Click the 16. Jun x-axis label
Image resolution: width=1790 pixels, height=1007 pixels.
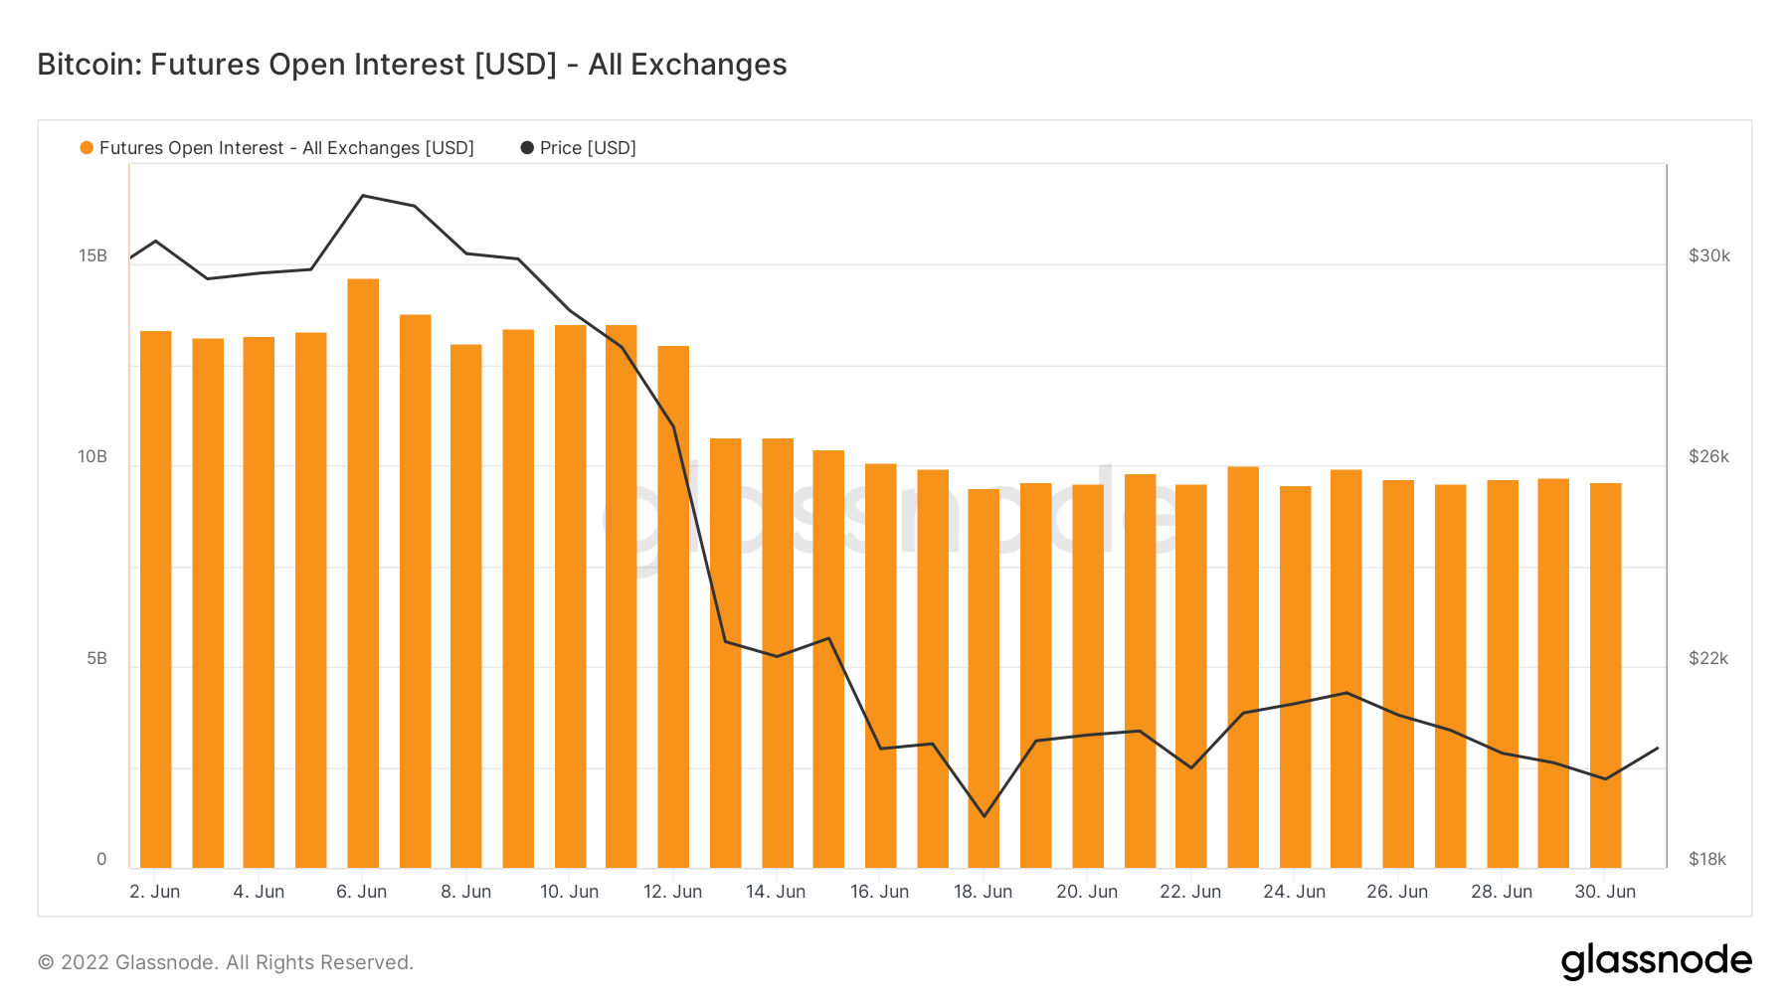[880, 892]
